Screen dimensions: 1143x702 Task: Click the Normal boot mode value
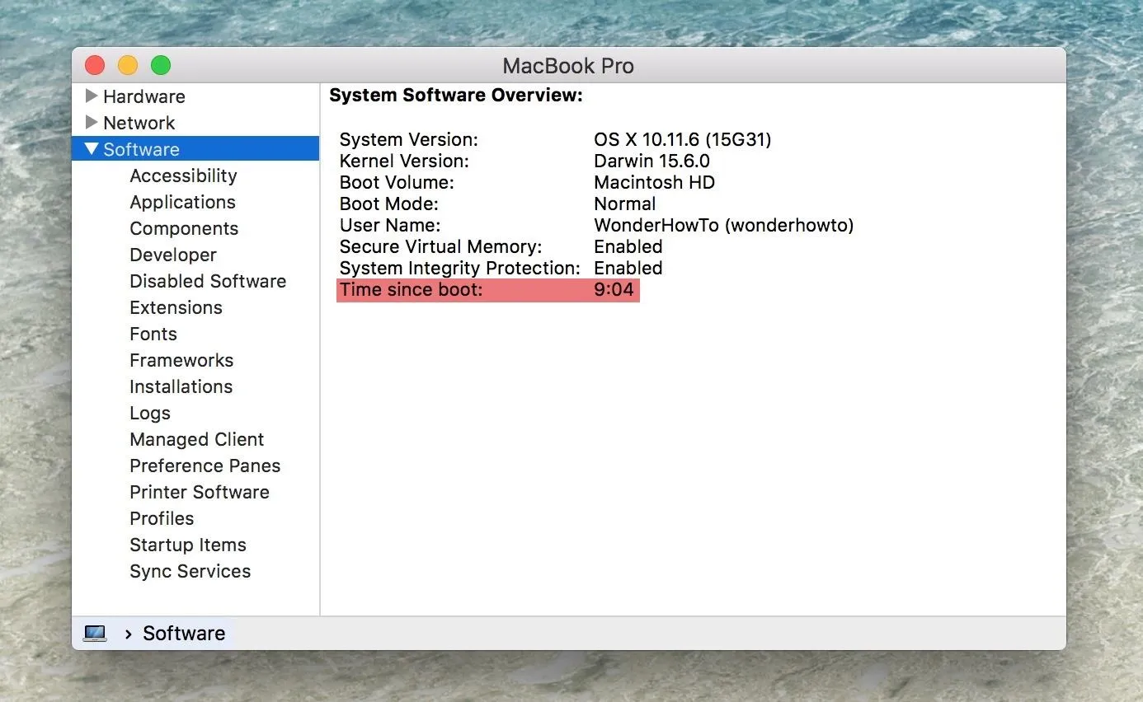(x=625, y=204)
